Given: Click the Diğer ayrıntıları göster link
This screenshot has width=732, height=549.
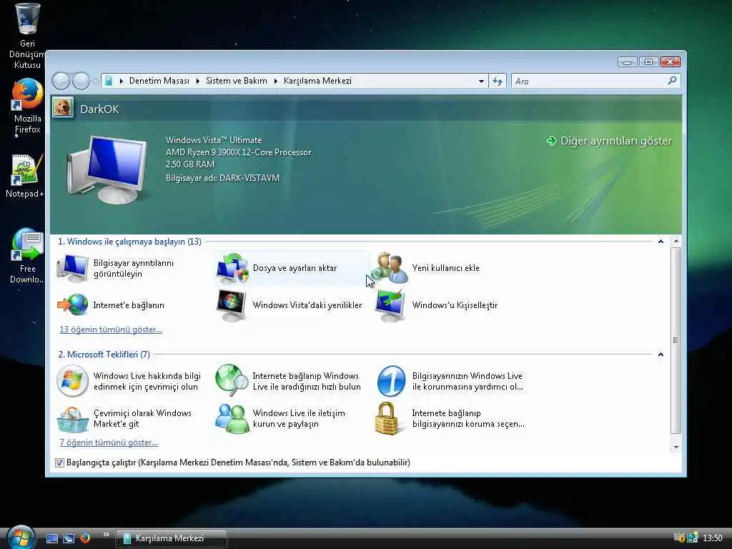Looking at the screenshot, I should click(615, 141).
